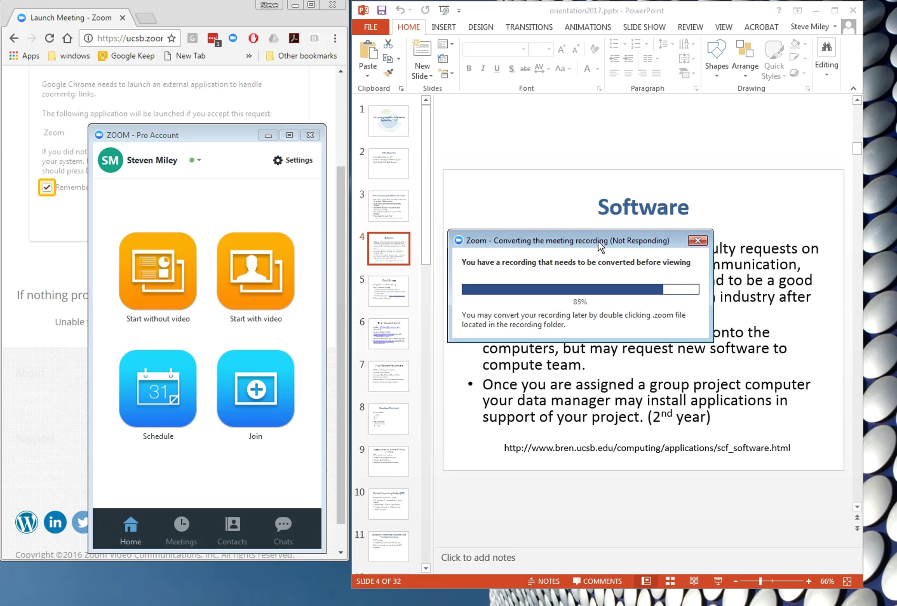Switch to Slide Sorter view icon
The image size is (897, 606).
670,581
